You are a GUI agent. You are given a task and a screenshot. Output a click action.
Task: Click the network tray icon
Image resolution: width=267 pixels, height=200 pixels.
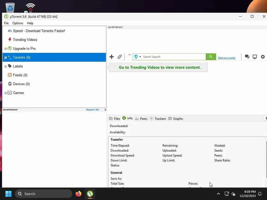[x=227, y=194]
